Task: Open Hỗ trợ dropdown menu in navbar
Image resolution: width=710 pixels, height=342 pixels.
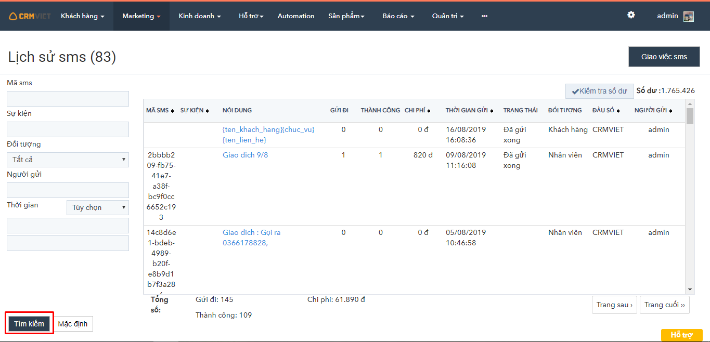Action: (251, 16)
